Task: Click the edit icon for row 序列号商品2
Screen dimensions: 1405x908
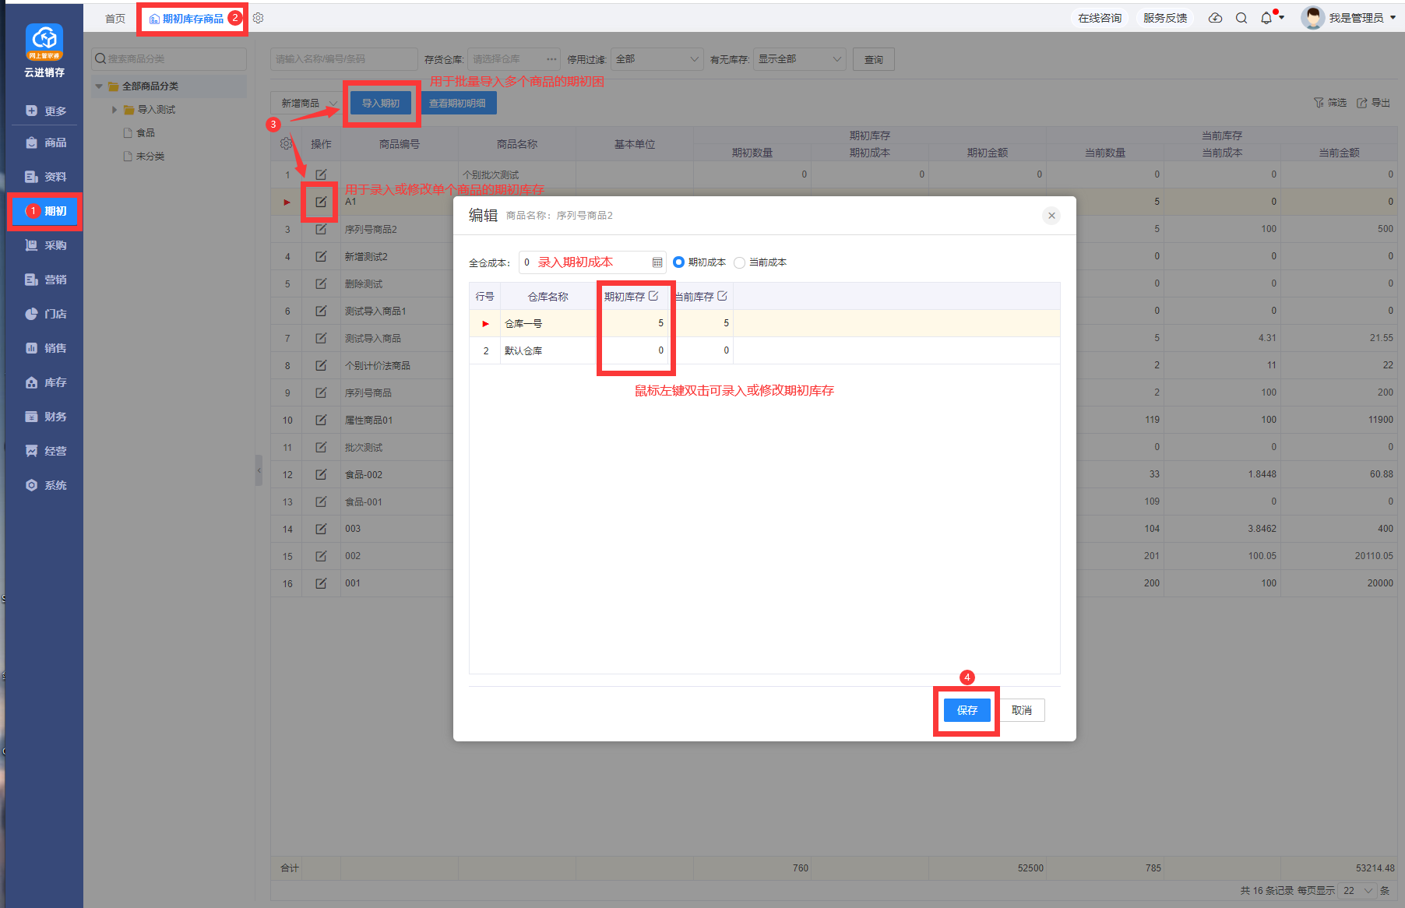Action: [321, 229]
